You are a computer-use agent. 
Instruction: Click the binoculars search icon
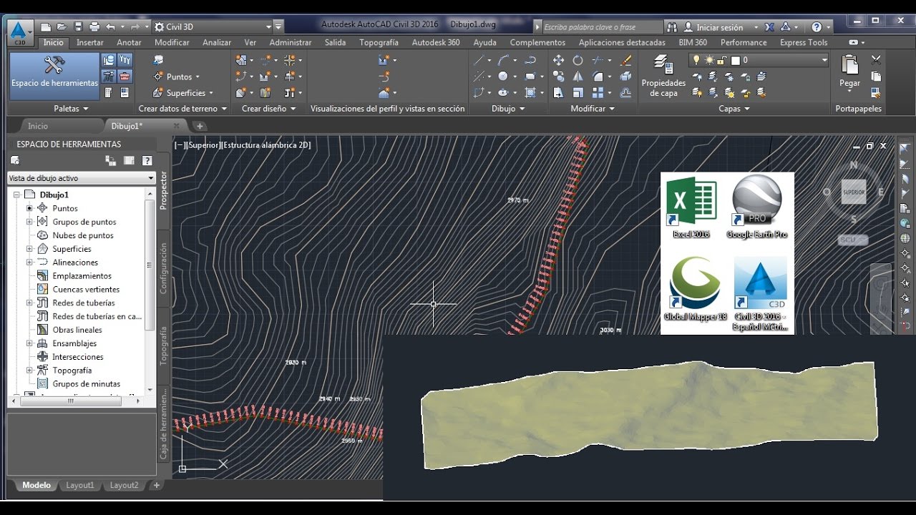coord(672,27)
